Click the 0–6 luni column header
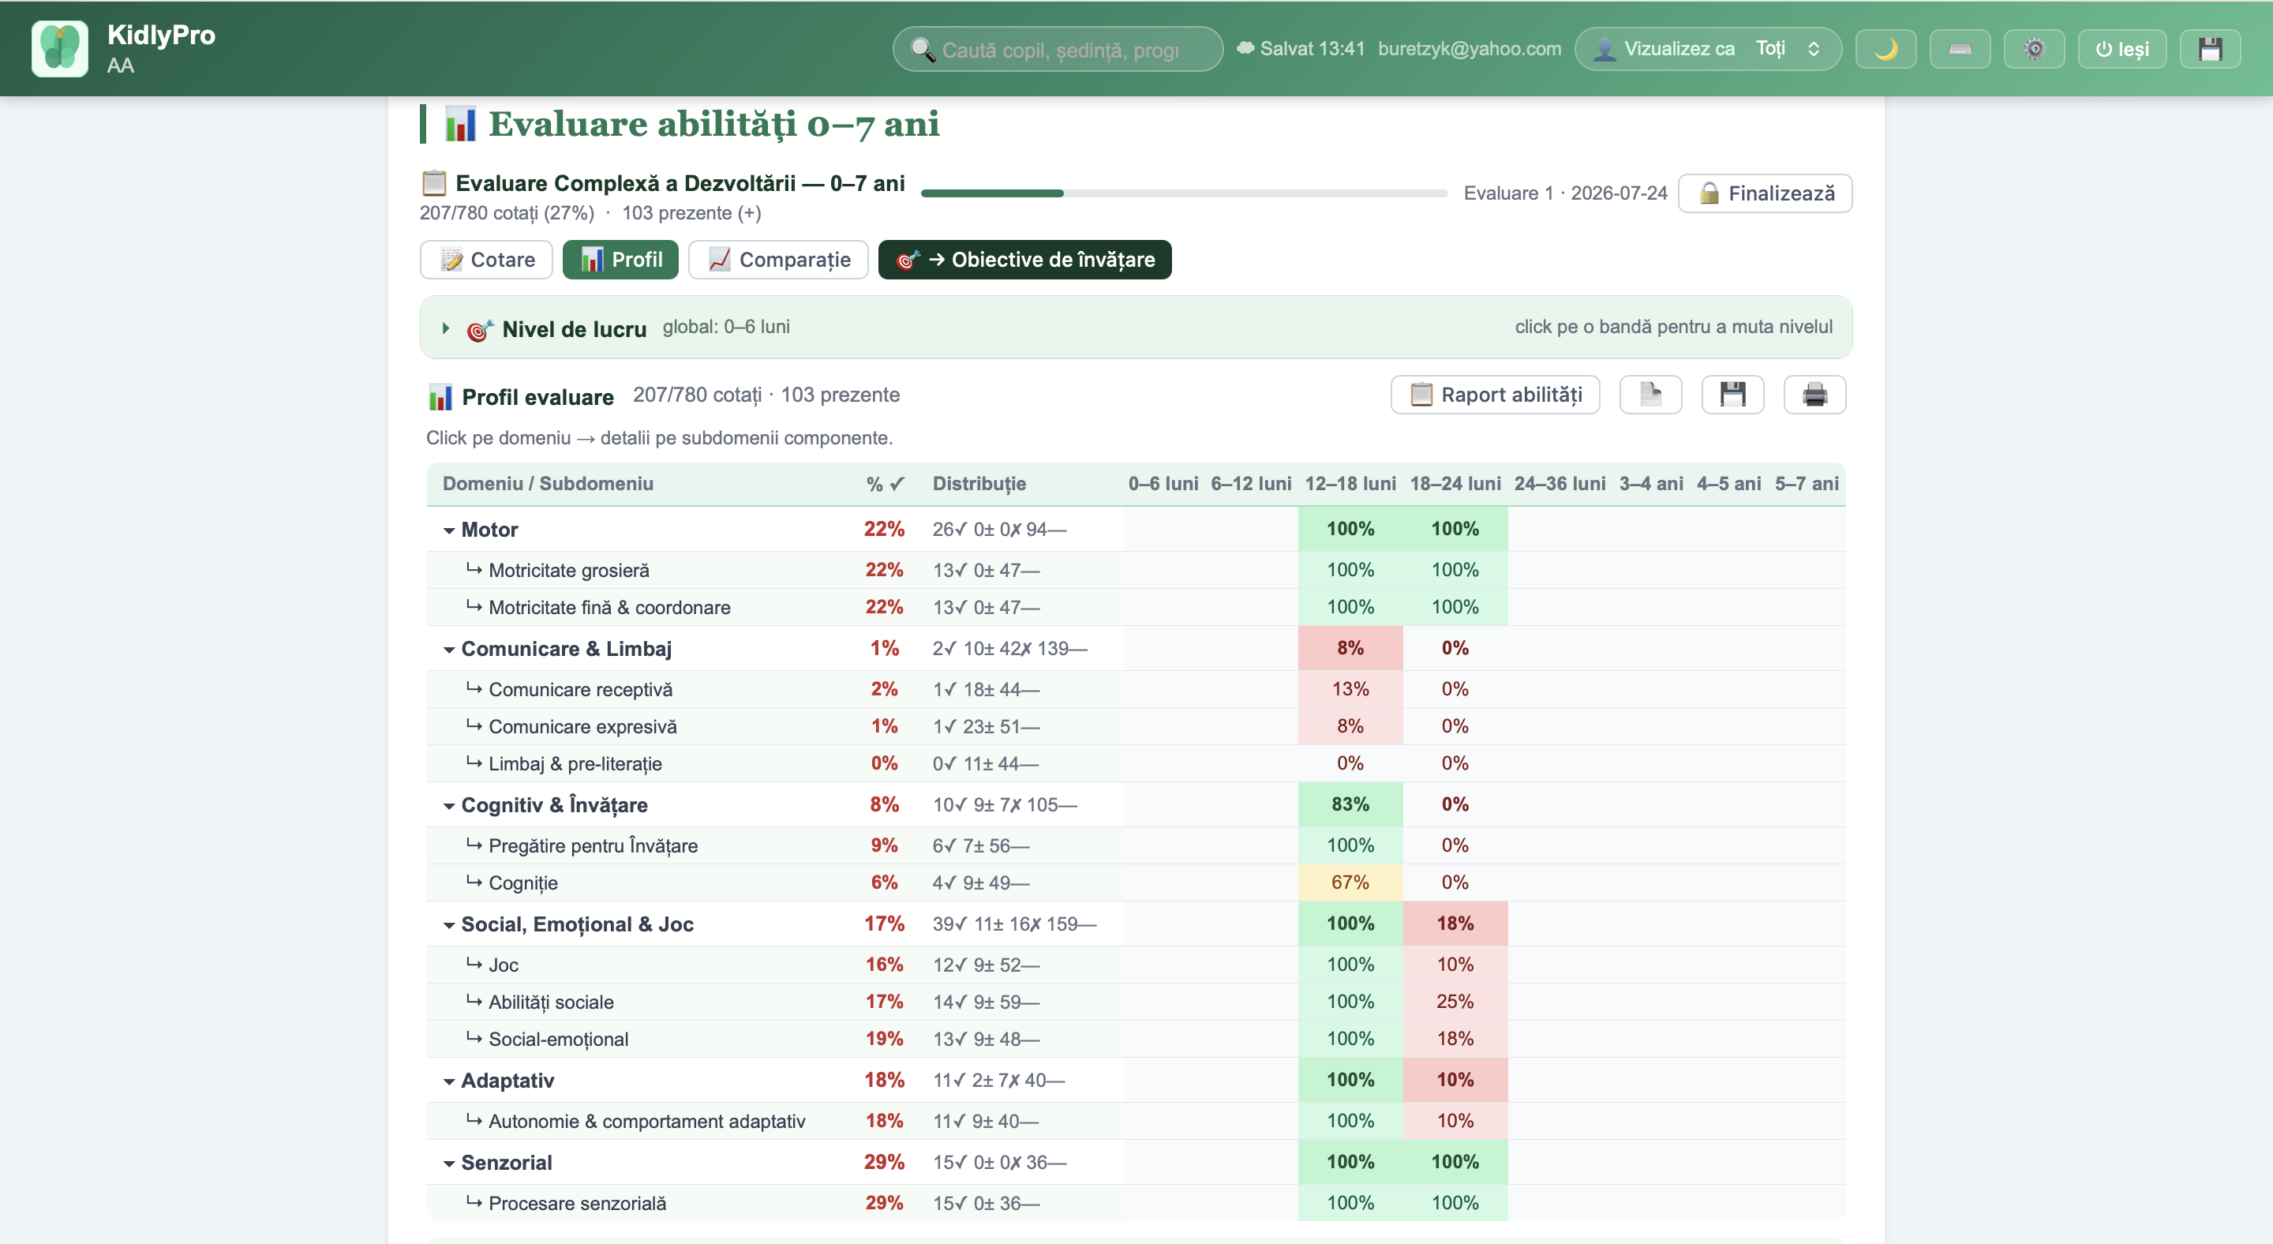The width and height of the screenshot is (2273, 1244). pos(1163,484)
